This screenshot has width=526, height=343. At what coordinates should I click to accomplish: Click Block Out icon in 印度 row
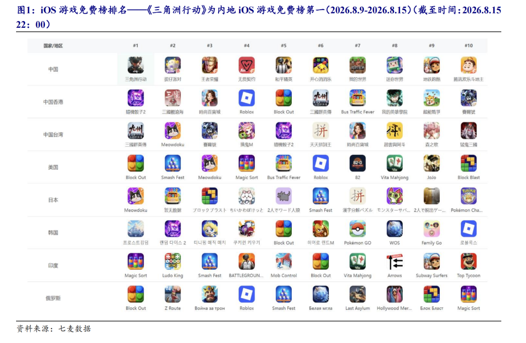point(320,261)
